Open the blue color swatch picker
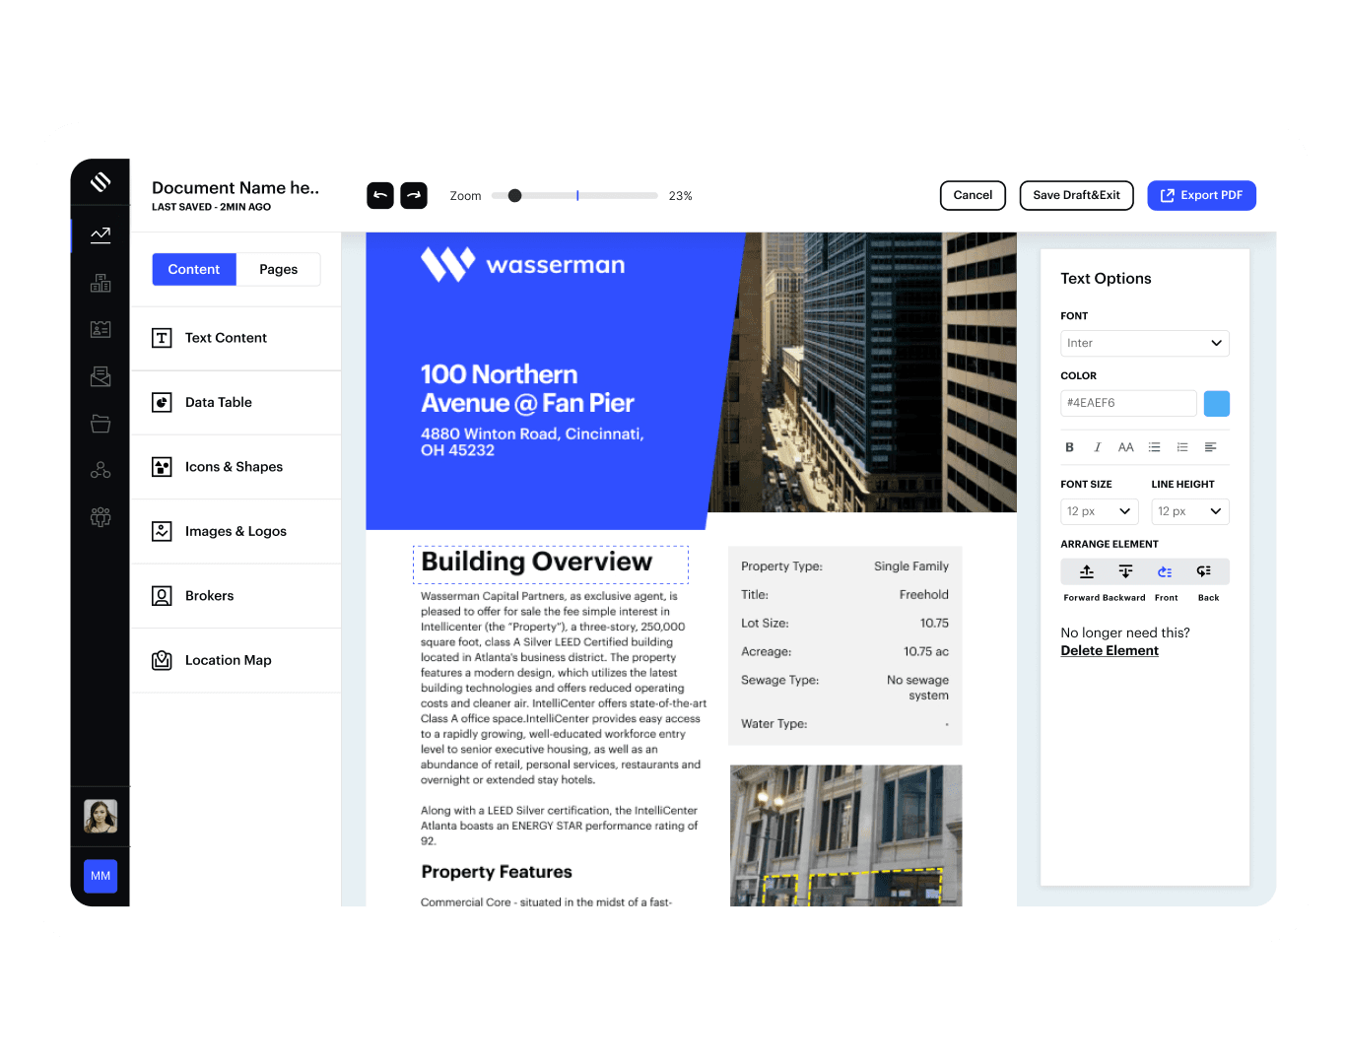Screen dimensions: 1346x1064 pyautogui.click(x=1217, y=403)
